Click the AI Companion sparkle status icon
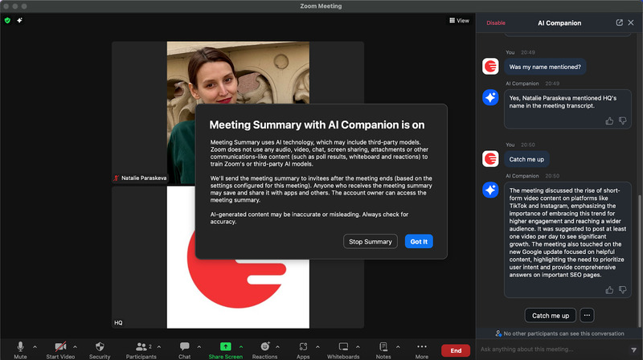643x360 pixels. [x=19, y=20]
